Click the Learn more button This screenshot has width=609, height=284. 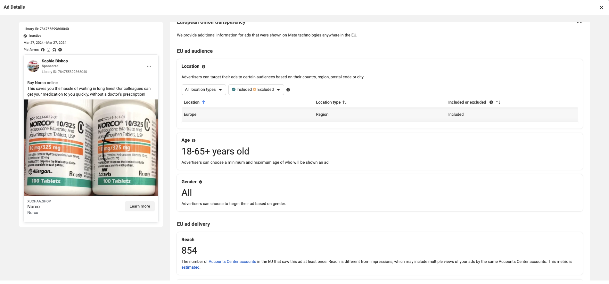coord(140,206)
